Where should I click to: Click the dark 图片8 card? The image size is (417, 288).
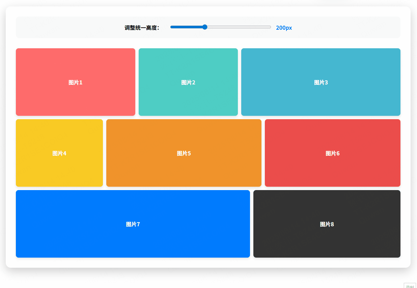327,224
